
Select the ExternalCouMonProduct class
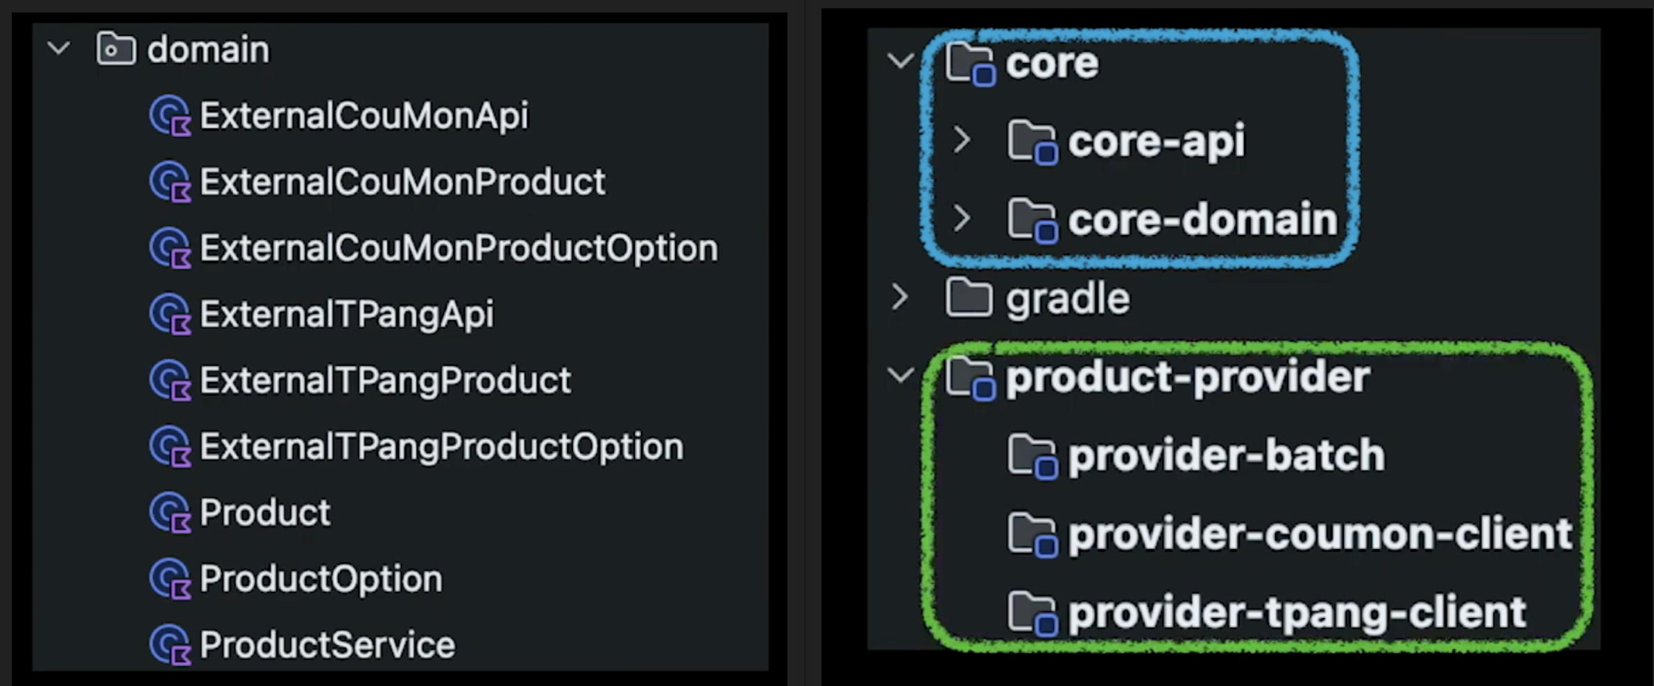[402, 182]
